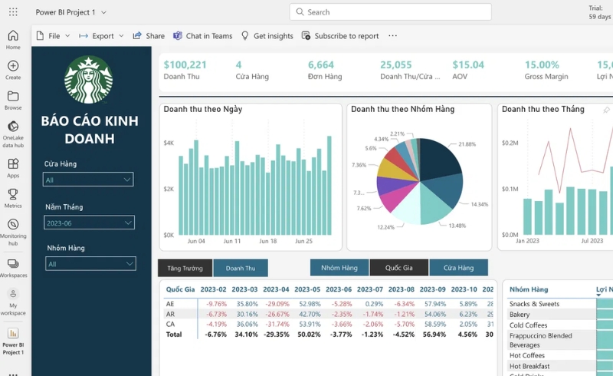Click the 4 Cửa Hàng card
613x376 pixels.
tap(252, 70)
